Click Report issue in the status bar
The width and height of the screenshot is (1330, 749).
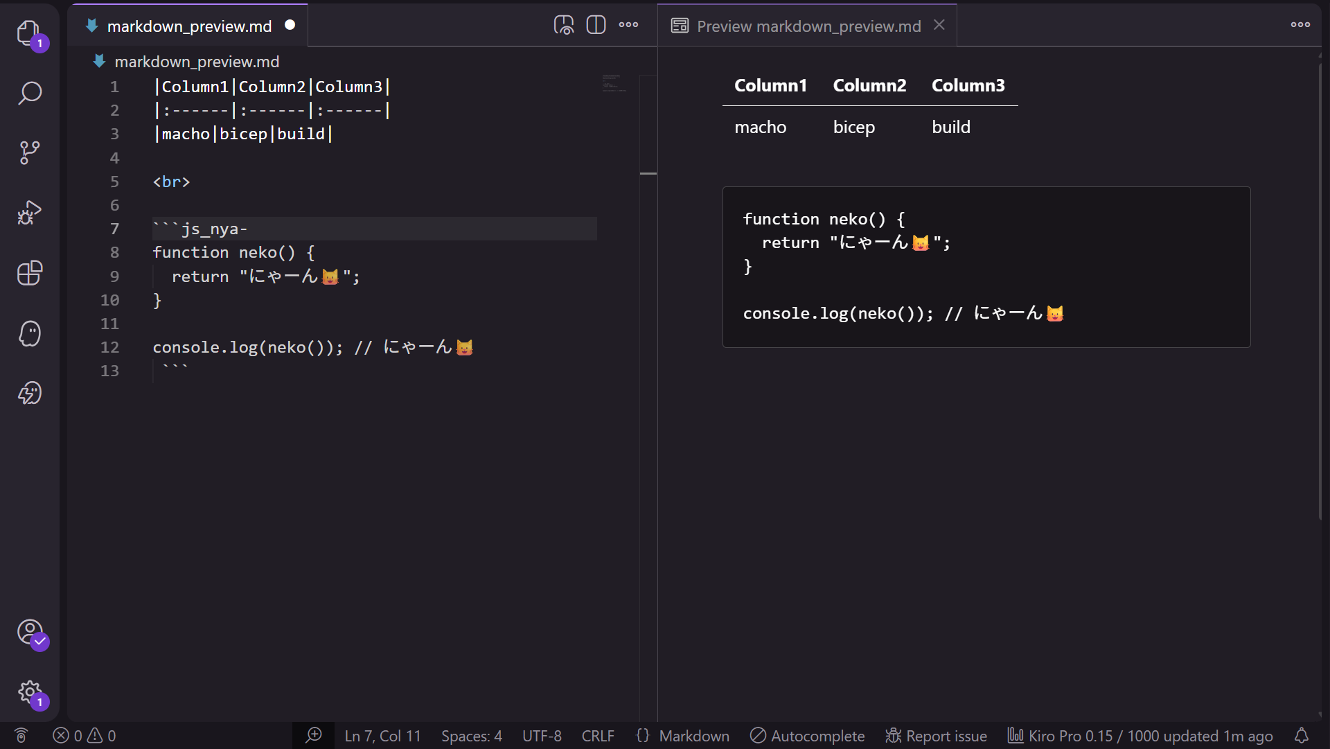(936, 736)
